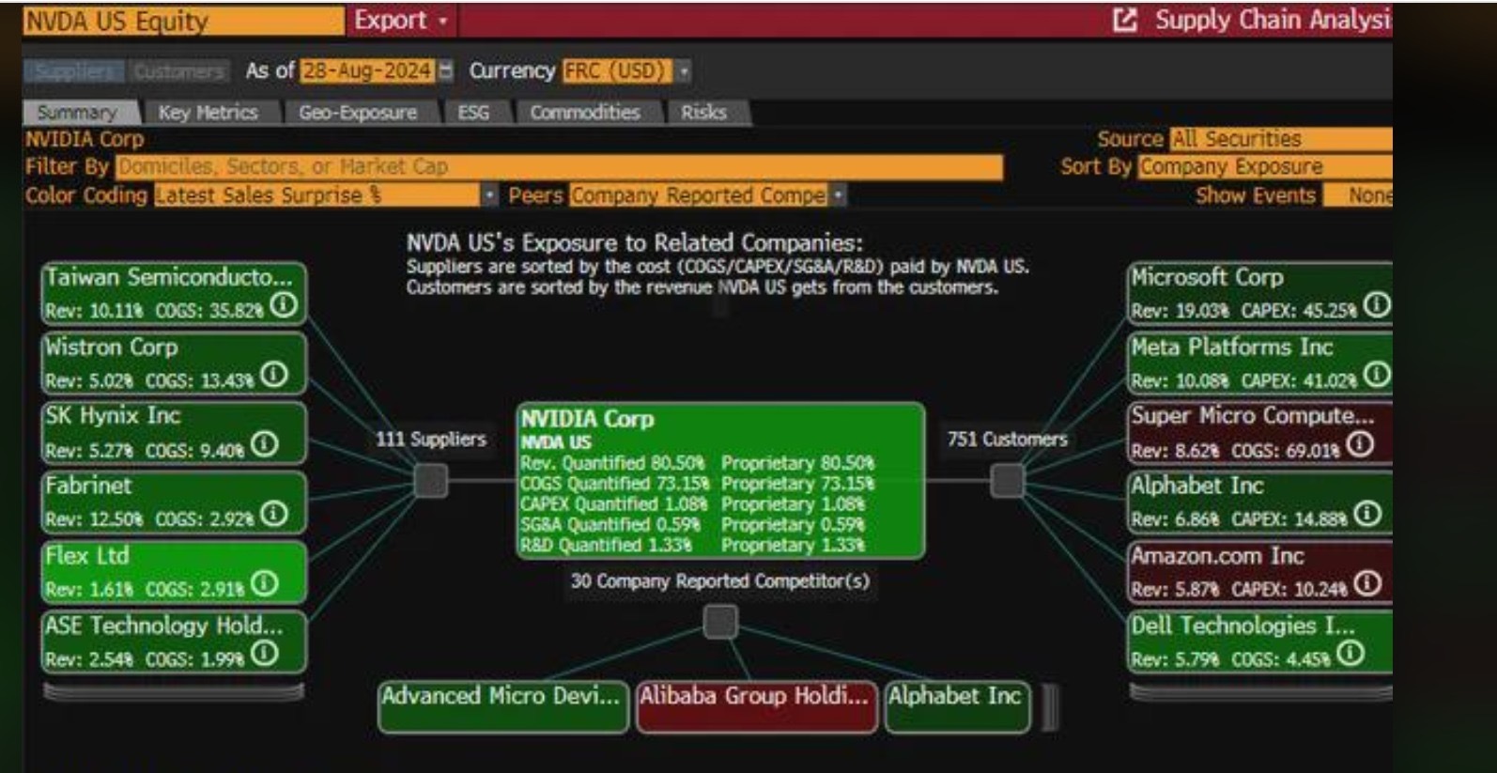Open info icon on Super Micro Computer card
The width and height of the screenshot is (1497, 773).
pyautogui.click(x=1360, y=444)
